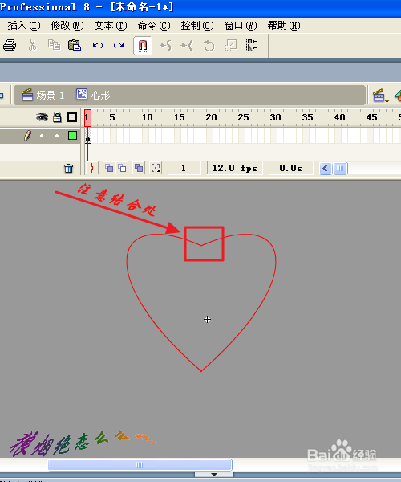Toggle Edit Multiple Frames button
401x482 pixels.
139,168
